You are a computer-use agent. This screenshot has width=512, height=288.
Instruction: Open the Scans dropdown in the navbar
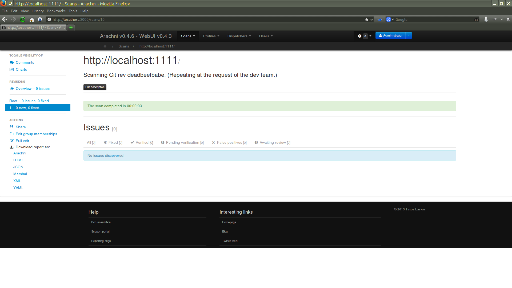(x=188, y=36)
